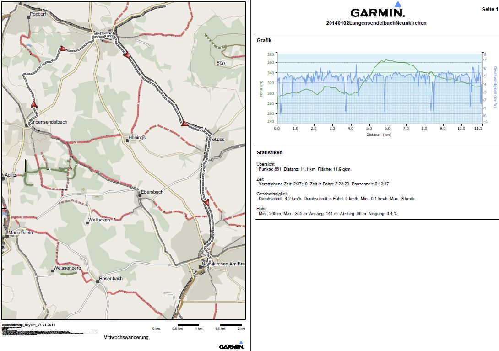
Task: Click the red track arrow nearest Langensendelbach
Action: click(x=33, y=105)
